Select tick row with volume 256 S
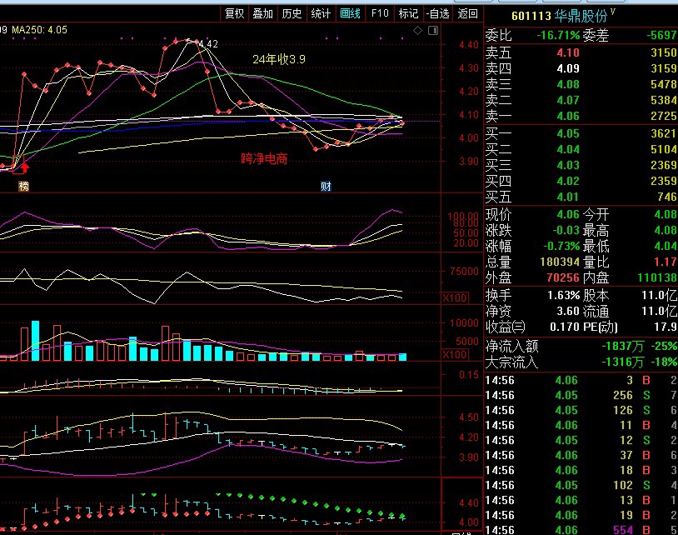Image resolution: width=678 pixels, height=535 pixels. click(581, 395)
